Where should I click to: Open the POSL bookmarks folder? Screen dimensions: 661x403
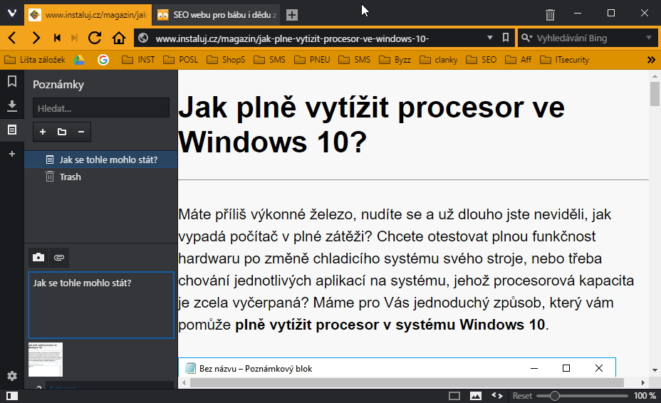tap(180, 60)
